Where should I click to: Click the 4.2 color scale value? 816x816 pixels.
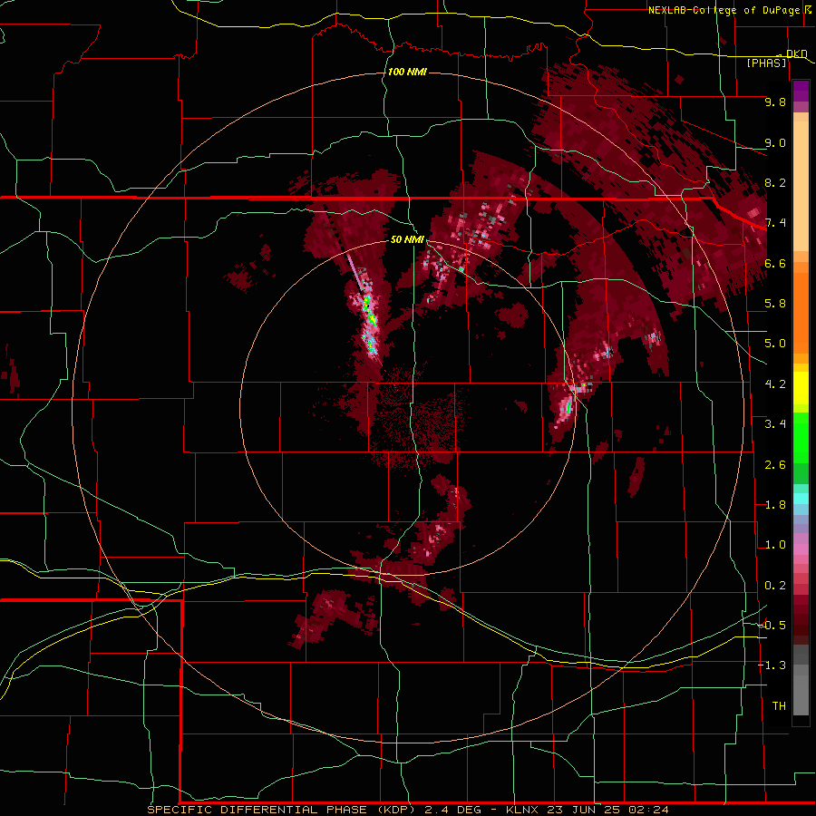(x=775, y=384)
